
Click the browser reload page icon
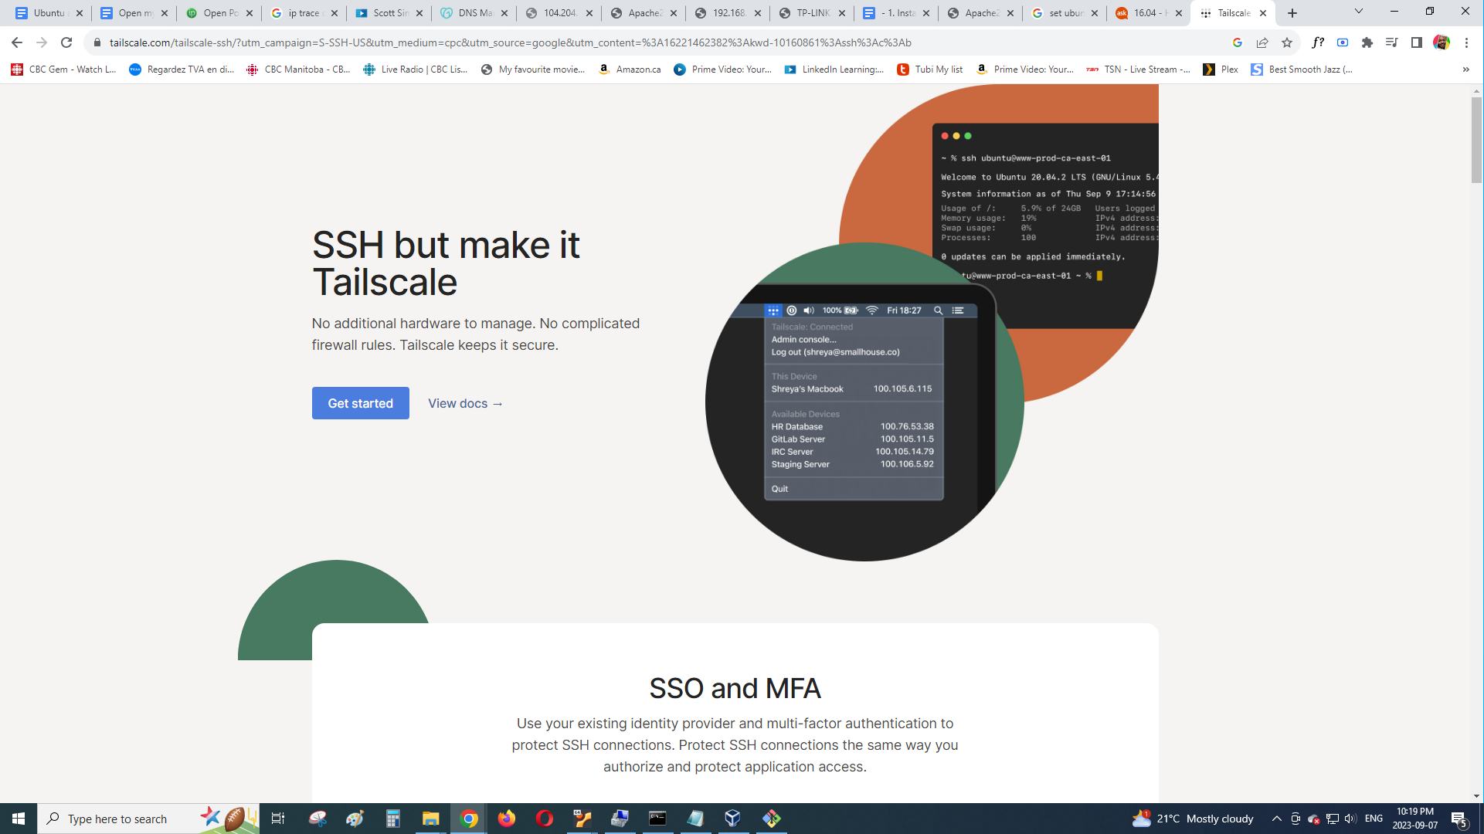coord(66,42)
